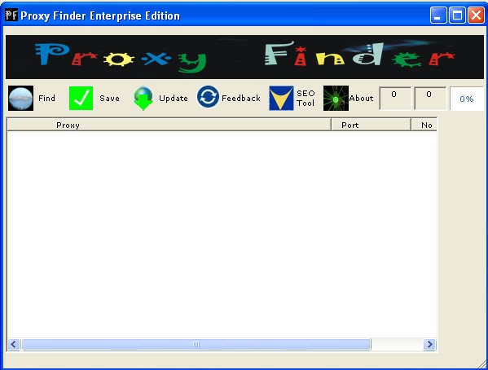Open the SEO Tool icon
Image resolution: width=488 pixels, height=370 pixels.
pyautogui.click(x=281, y=99)
